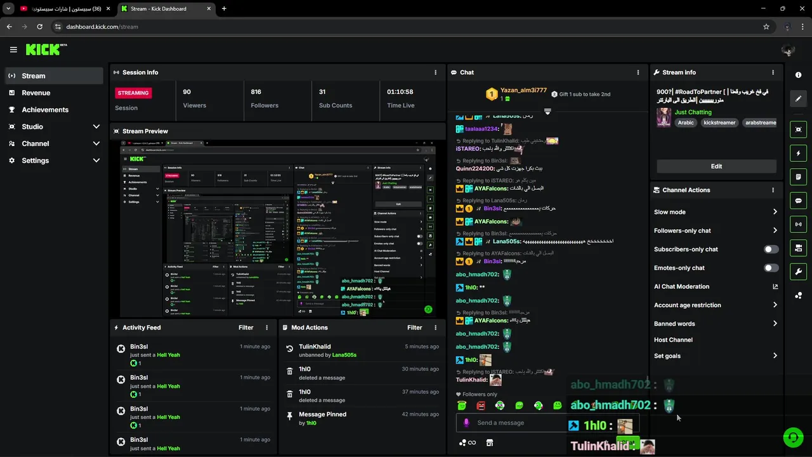Screen dimensions: 812x457
Task: Click Mod Actions Filter button
Action: (414, 328)
